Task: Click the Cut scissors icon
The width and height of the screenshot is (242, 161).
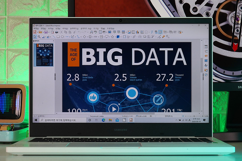Action: pyautogui.click(x=61, y=32)
